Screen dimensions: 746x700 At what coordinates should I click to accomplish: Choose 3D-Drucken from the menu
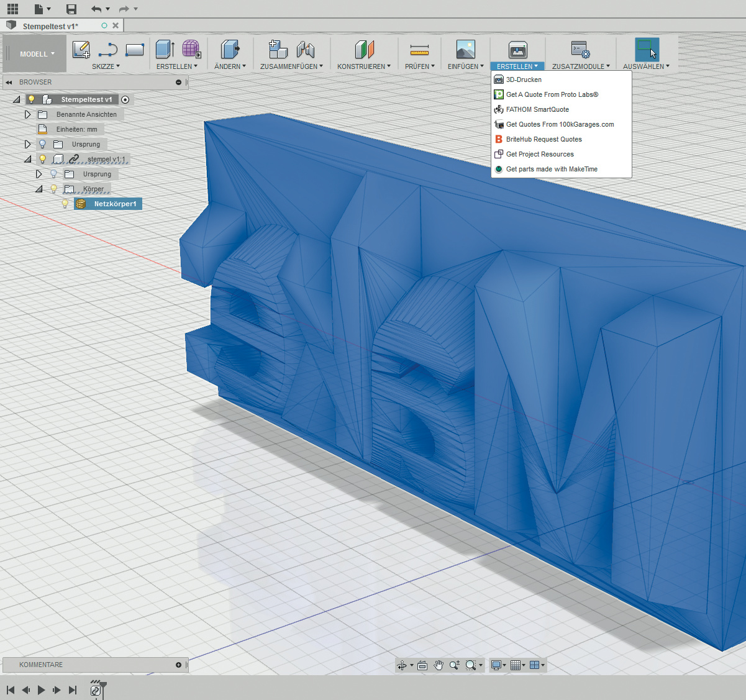[x=524, y=80]
